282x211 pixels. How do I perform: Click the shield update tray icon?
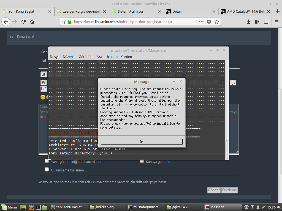coord(246,207)
